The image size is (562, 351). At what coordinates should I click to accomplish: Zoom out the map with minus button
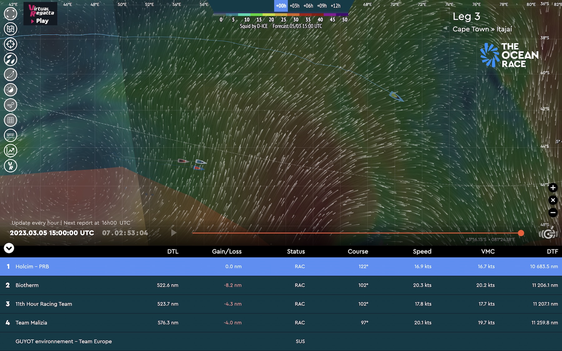pos(553,212)
